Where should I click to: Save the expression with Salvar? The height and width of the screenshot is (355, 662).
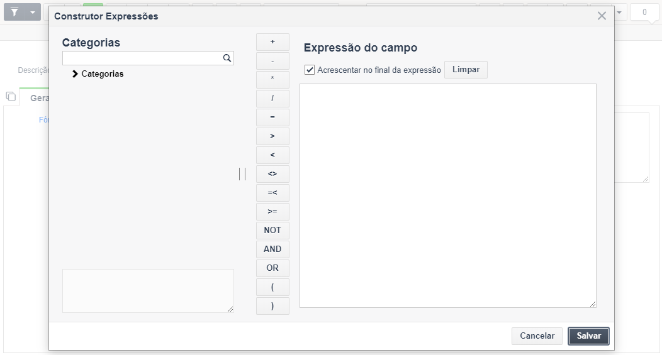(x=588, y=336)
